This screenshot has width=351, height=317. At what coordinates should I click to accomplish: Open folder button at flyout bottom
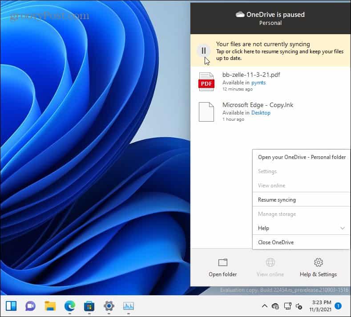point(222,268)
